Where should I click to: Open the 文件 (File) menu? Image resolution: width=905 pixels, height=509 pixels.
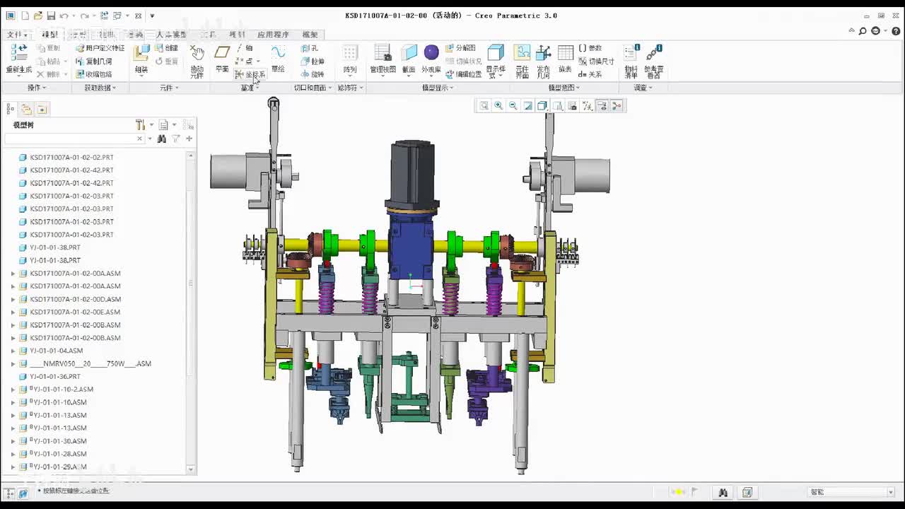click(x=16, y=34)
